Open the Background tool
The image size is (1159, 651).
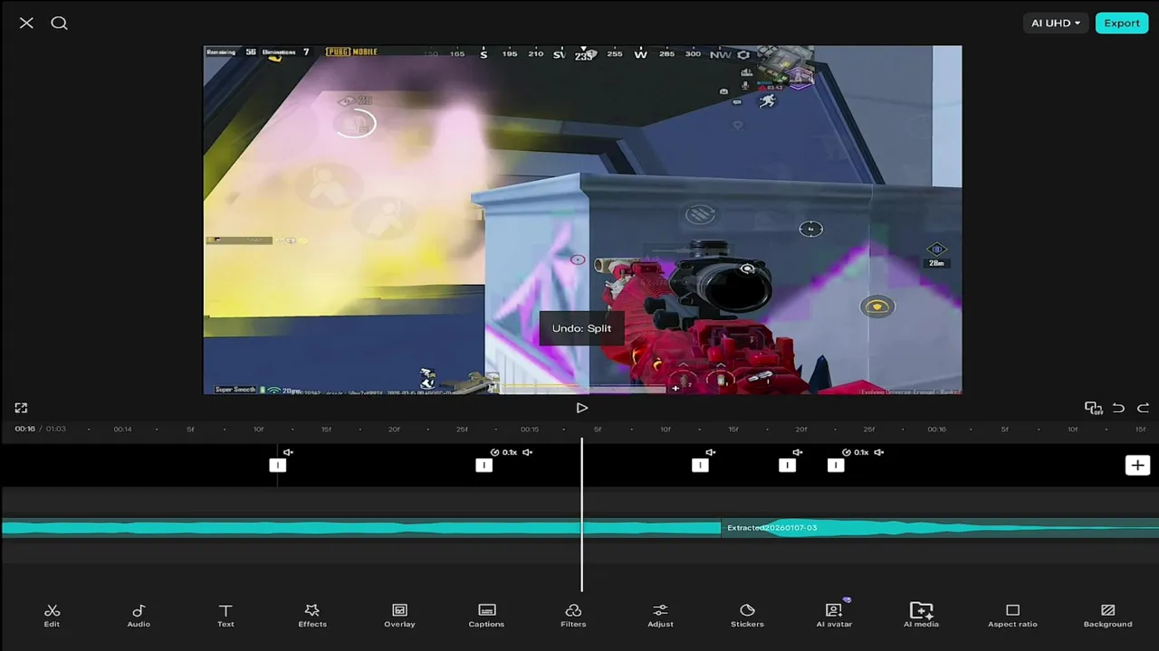(x=1107, y=615)
